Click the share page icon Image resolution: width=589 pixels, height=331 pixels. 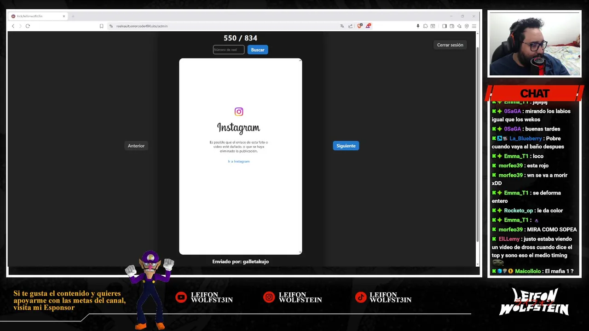pyautogui.click(x=350, y=26)
